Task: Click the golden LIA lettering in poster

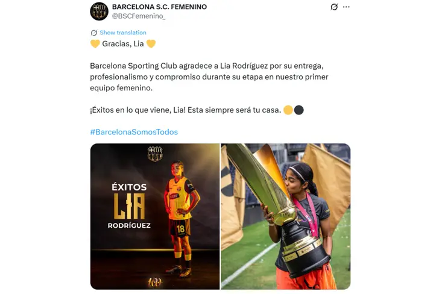Action: tap(129, 206)
